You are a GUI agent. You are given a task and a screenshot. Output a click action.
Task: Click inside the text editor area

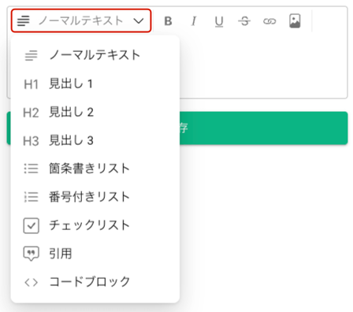coord(263,65)
